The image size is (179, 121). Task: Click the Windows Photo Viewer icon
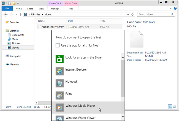point(59,118)
